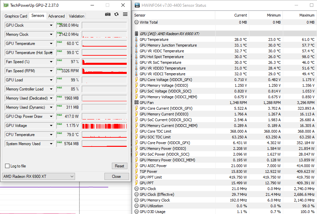Click the Close button in GPU-Z
Image resolution: width=317 pixels, height=214 pixels.
pyautogui.click(x=117, y=176)
